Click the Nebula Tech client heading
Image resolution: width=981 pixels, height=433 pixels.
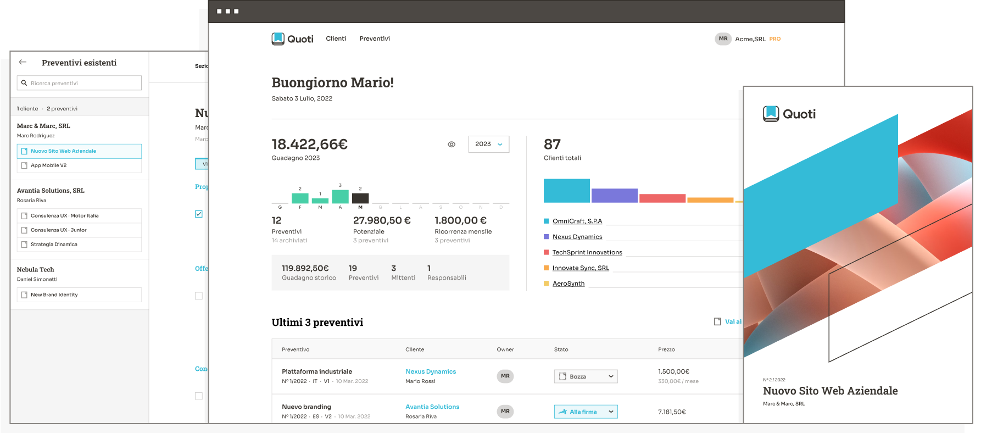(36, 270)
